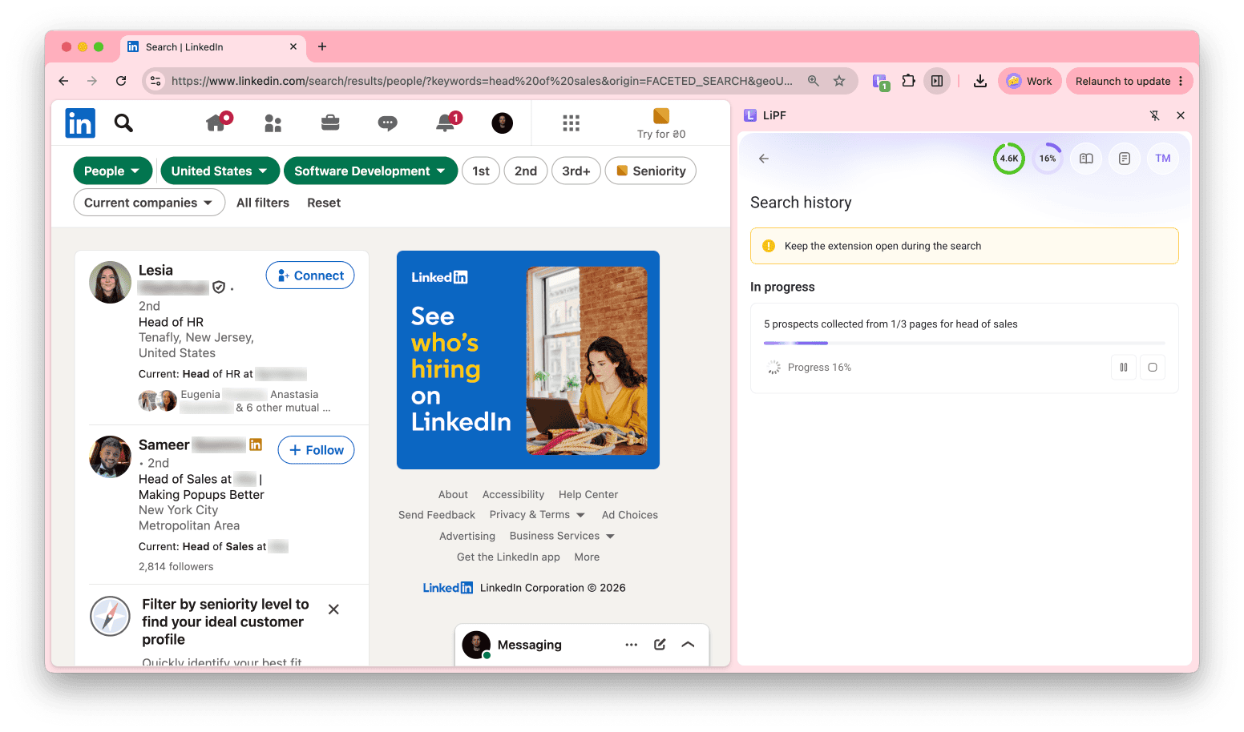
Task: Toggle the 1st connections filter
Action: click(481, 171)
